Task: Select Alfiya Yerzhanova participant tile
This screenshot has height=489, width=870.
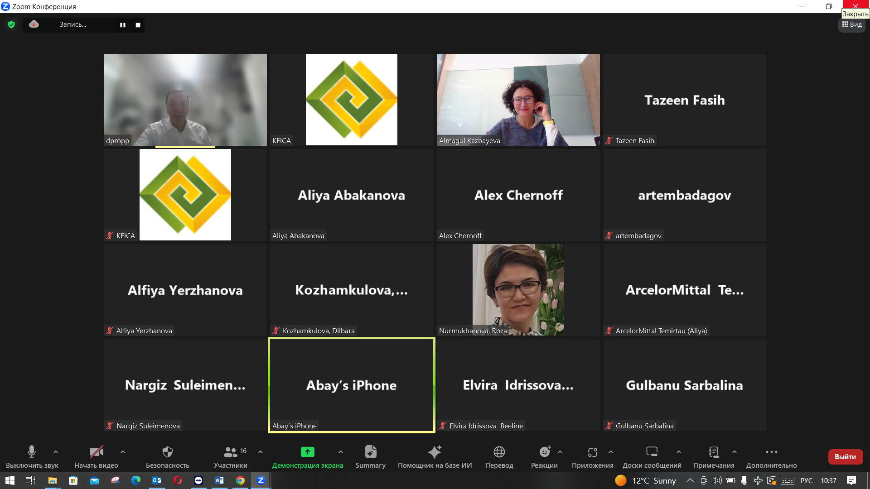Action: [x=185, y=290]
